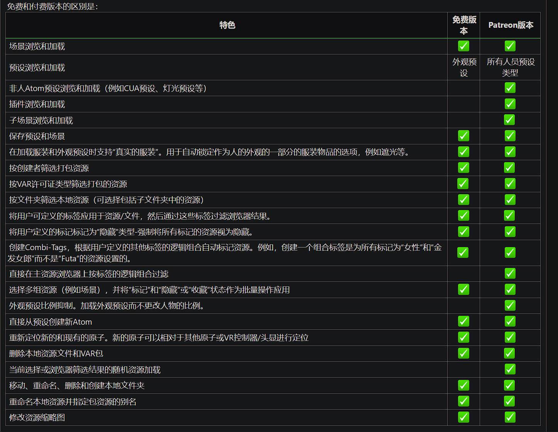Image resolution: width=558 pixels, height=432 pixels.
Task: Click the 外观预设 cell in the free column
Action: 464,67
